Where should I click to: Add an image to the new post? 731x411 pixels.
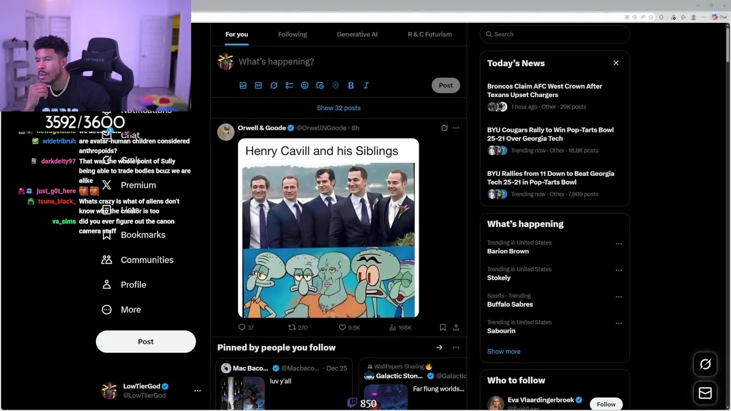pos(243,85)
